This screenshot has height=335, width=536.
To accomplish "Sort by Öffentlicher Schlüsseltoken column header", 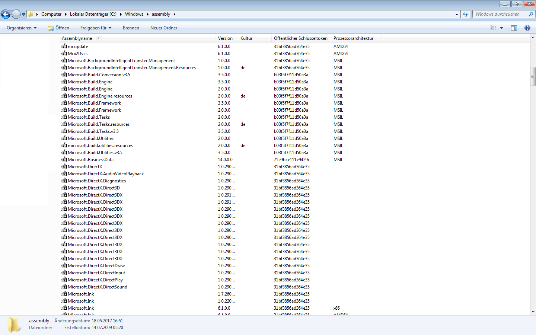I will 301,38.
